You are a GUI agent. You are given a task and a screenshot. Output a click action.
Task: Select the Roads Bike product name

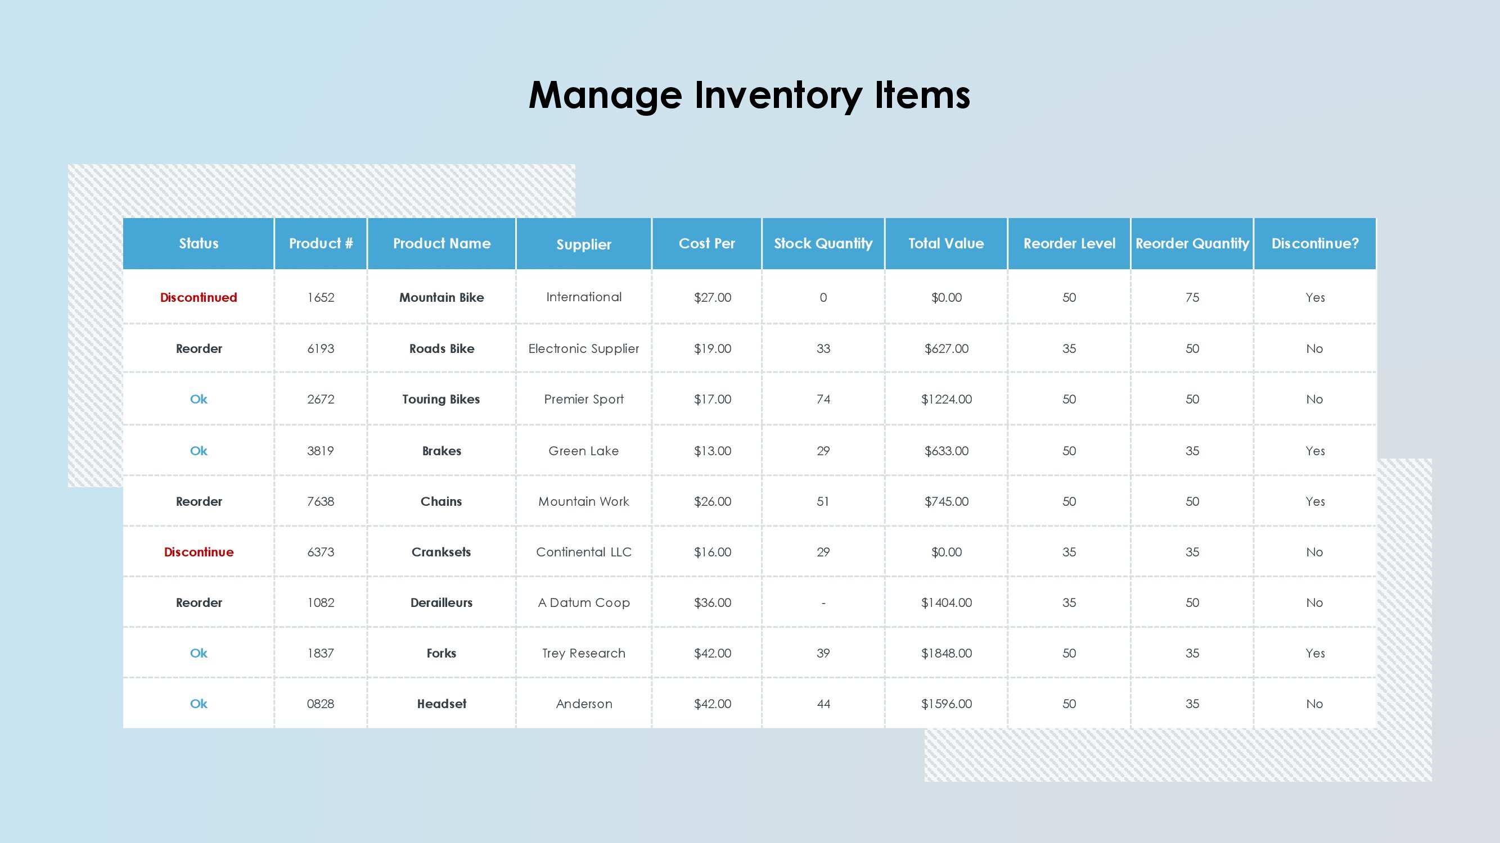point(442,348)
